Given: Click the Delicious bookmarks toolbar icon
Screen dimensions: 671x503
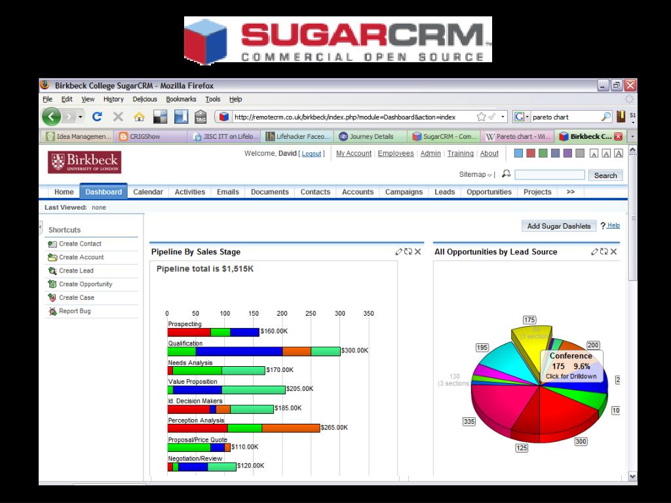Looking at the screenshot, I should [x=160, y=117].
